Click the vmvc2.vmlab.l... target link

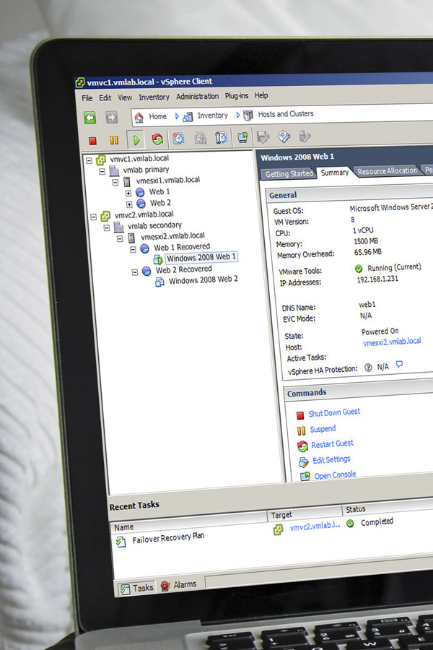point(315,526)
